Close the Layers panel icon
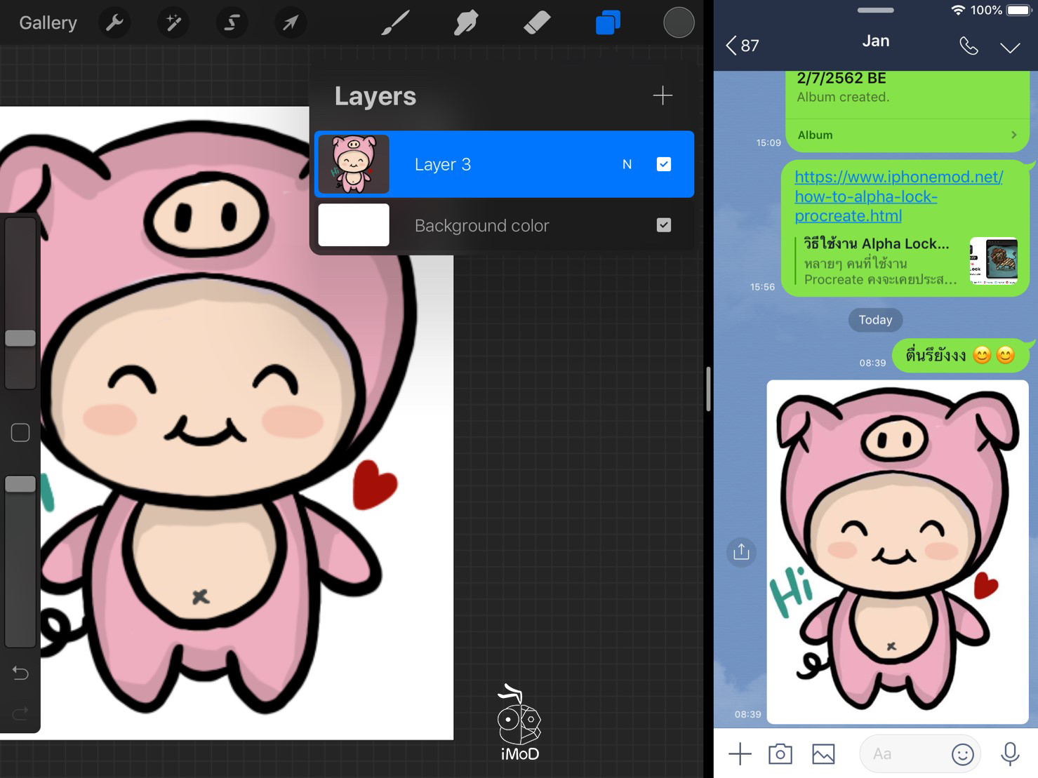This screenshot has width=1038, height=778. click(608, 23)
